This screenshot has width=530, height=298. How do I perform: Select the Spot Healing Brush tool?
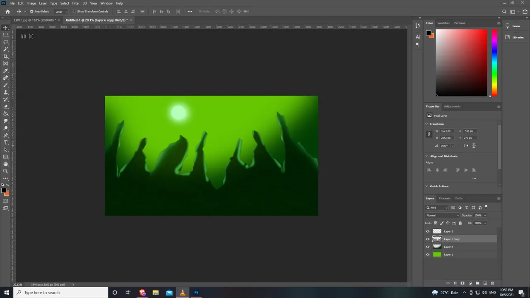(x=5, y=78)
